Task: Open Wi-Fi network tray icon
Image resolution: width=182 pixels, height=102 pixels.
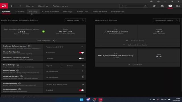Action: (162, 99)
